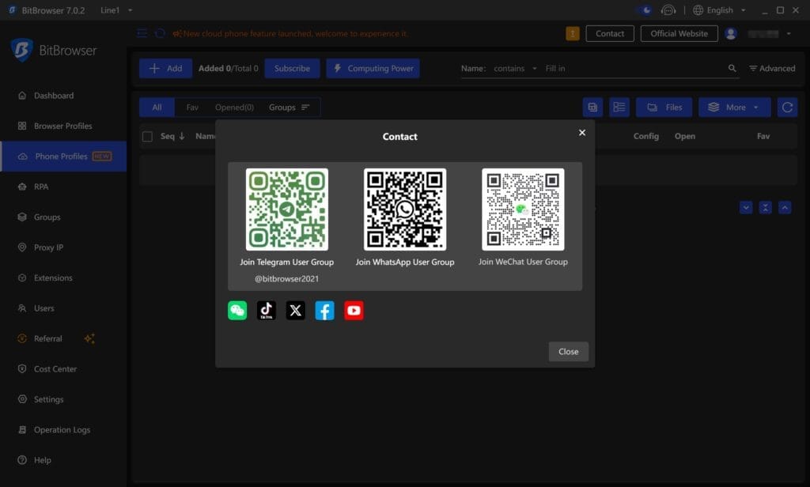Click the @bitbrowser2021 Telegram handle

(x=286, y=279)
